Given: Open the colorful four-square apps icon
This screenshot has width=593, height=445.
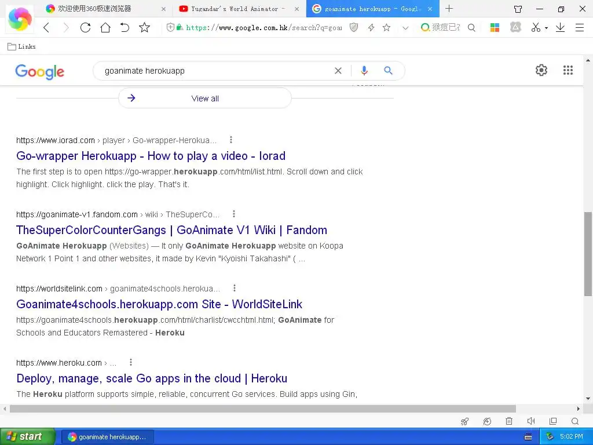Looking at the screenshot, I should pos(495,27).
